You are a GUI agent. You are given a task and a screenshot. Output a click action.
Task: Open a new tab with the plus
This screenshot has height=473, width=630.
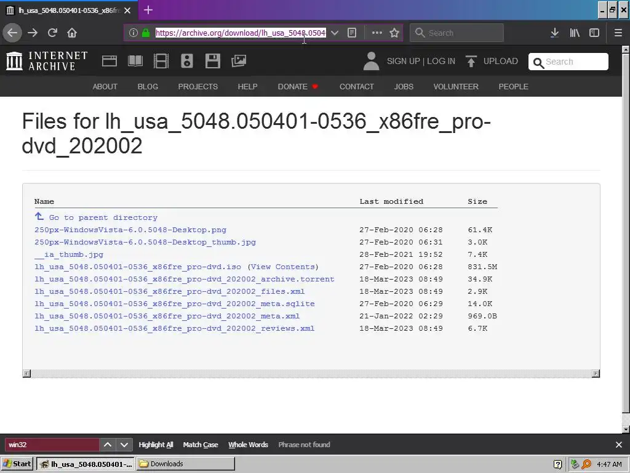click(148, 10)
